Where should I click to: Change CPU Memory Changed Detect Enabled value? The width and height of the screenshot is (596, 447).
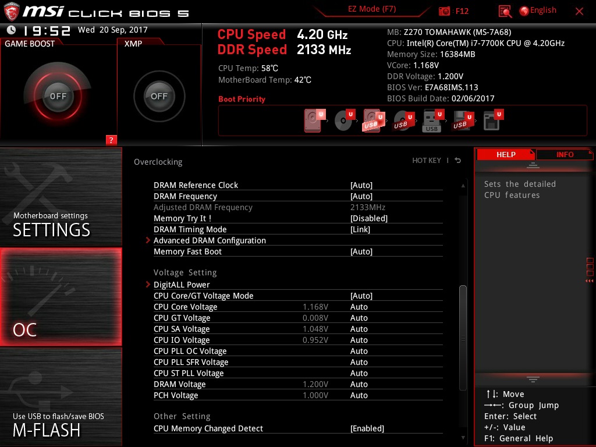(x=367, y=428)
